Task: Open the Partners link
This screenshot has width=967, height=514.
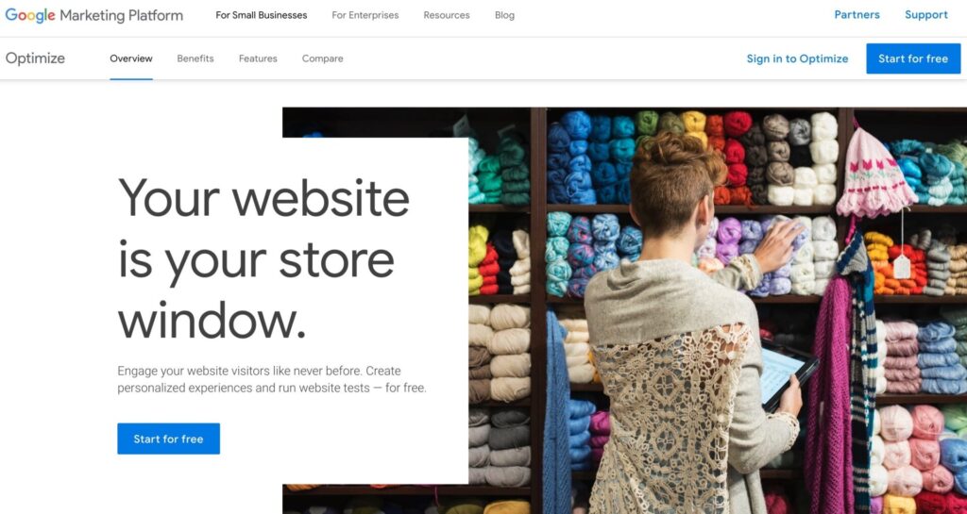Action: [857, 15]
